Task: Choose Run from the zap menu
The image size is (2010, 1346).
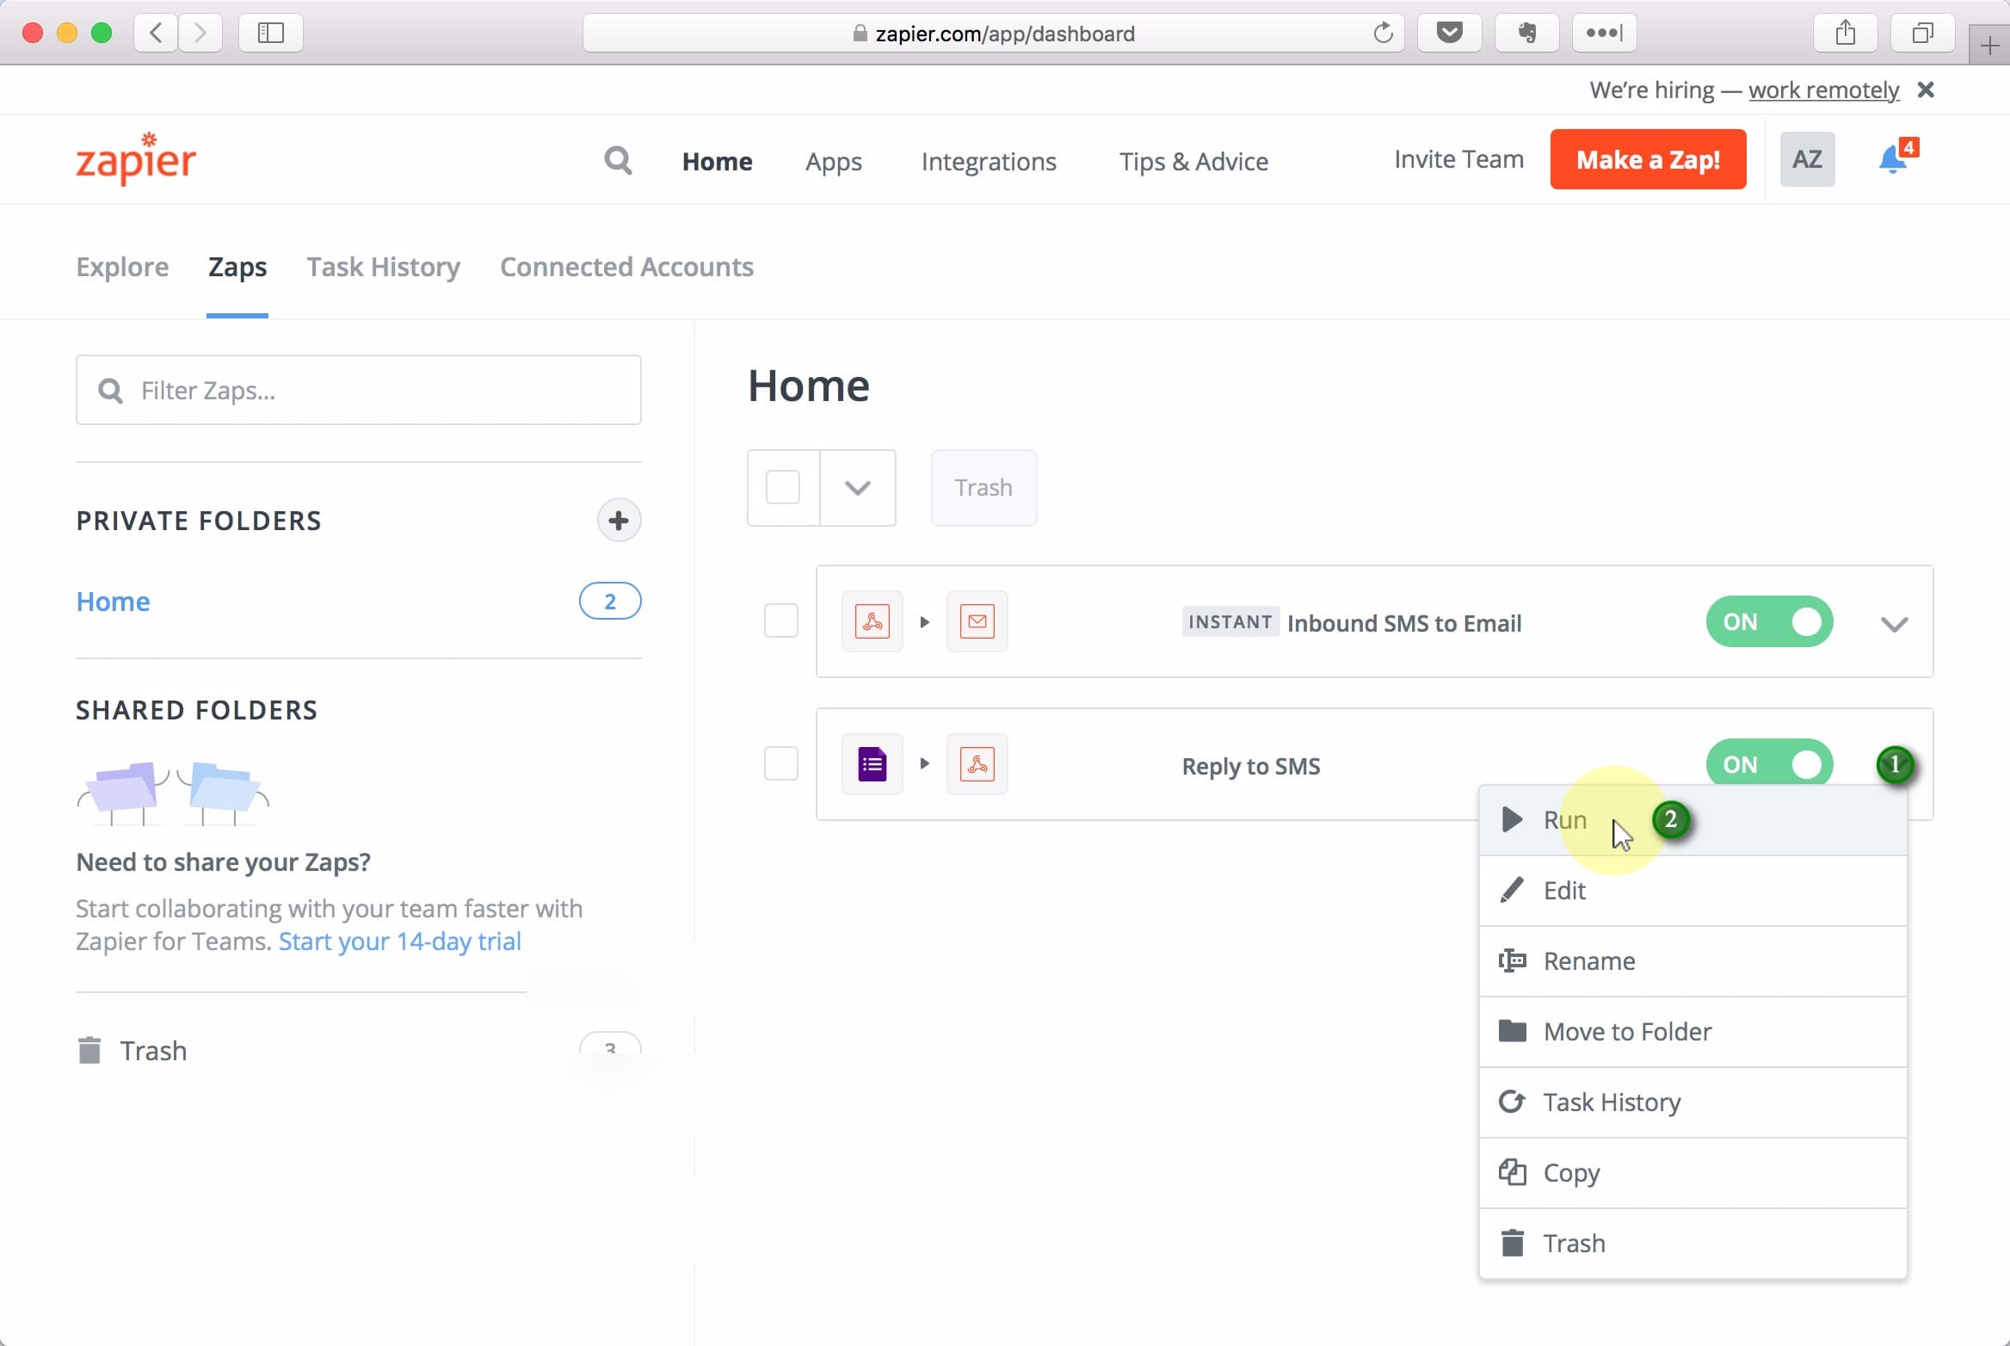Action: (x=1692, y=819)
